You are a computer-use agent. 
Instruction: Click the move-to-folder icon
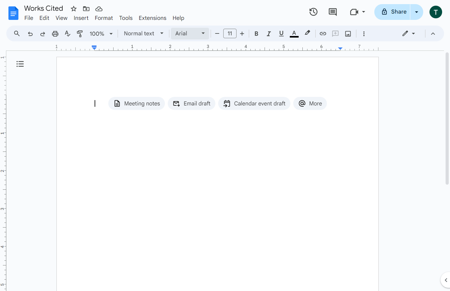[x=86, y=9]
